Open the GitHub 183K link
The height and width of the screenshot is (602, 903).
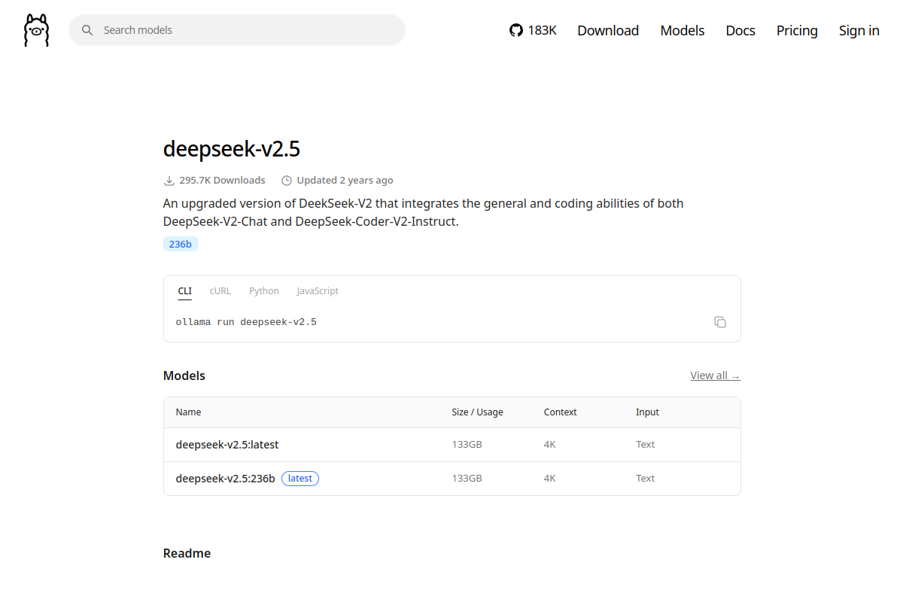point(533,30)
